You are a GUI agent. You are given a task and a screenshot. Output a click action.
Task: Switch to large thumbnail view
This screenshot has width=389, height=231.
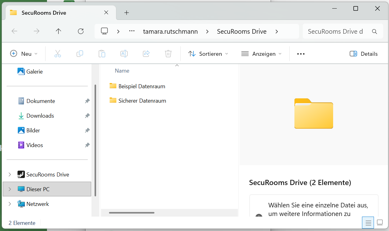380,223
